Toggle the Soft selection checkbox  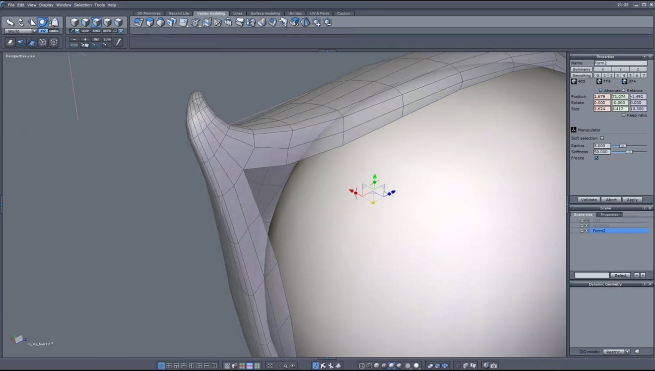[x=602, y=138]
